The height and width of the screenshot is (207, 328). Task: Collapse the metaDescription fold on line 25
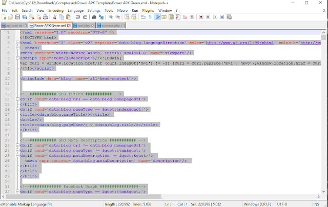17,156
